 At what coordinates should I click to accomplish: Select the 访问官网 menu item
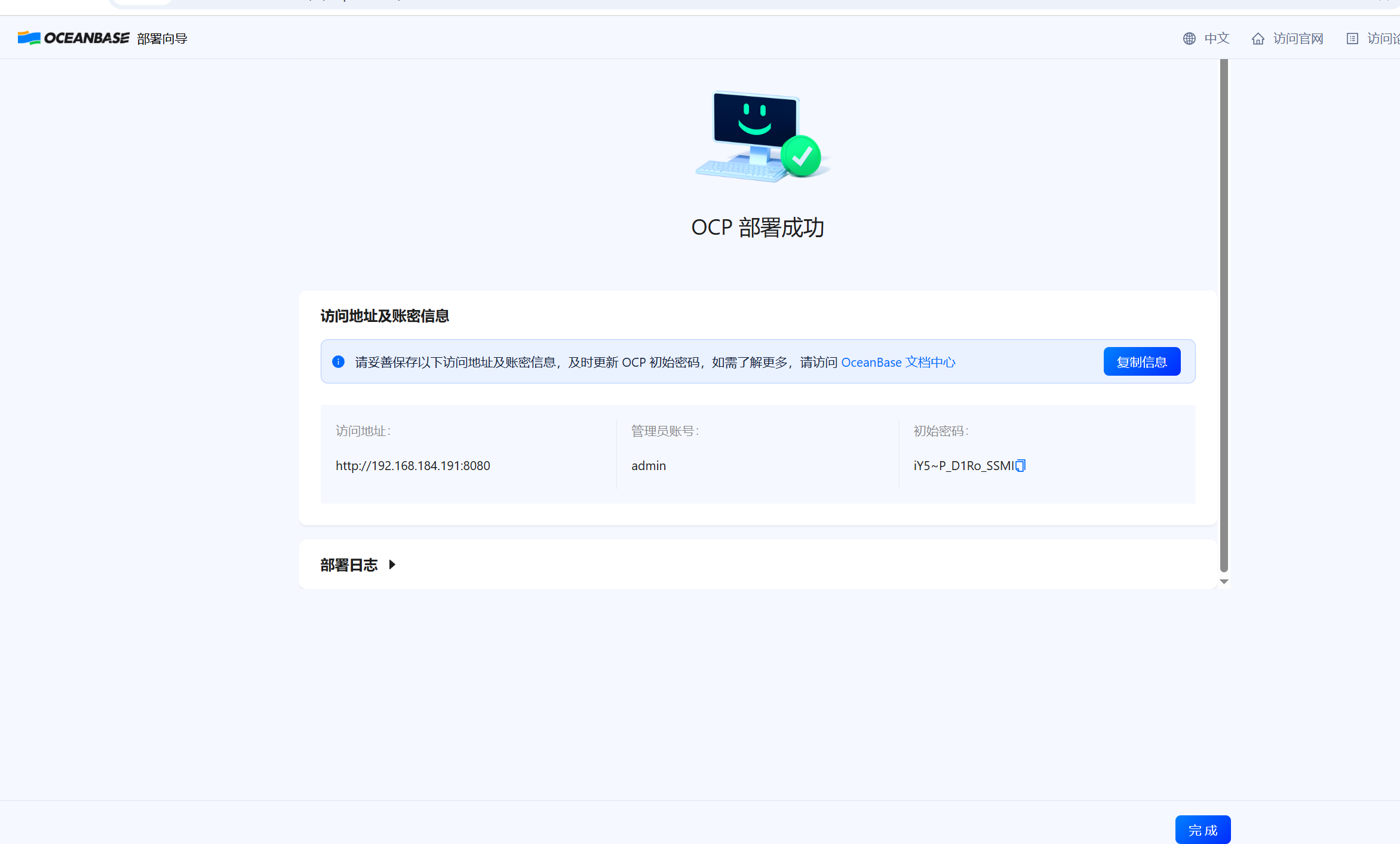(x=1297, y=38)
